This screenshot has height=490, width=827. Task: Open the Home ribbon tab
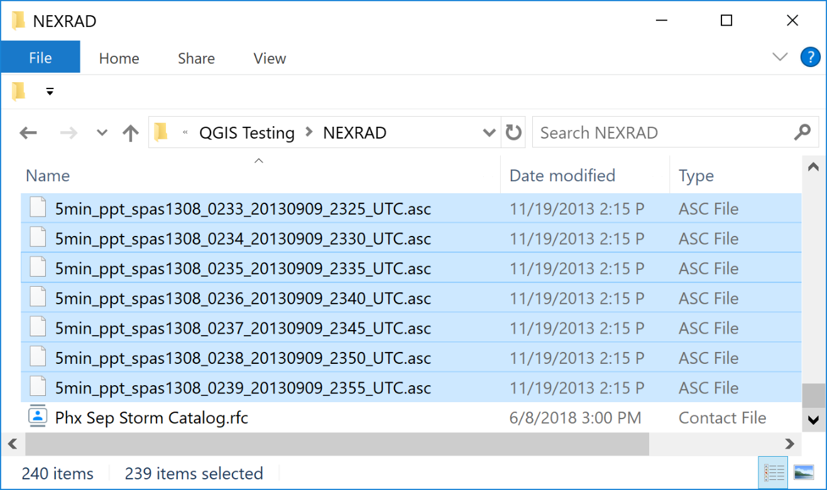(119, 58)
